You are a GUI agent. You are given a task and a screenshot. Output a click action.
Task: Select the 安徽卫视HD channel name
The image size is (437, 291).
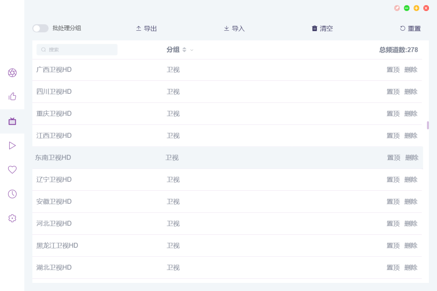point(54,202)
